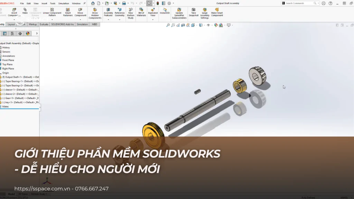Click Smart Fasteners tool
Screen dimensions: 354x199
click(68, 12)
